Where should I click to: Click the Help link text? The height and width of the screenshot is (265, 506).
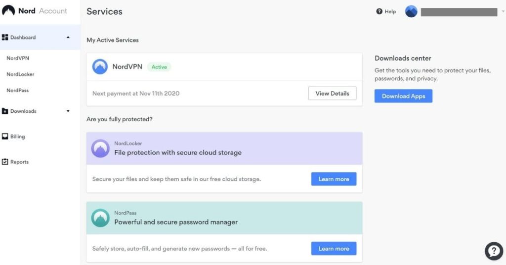(x=390, y=12)
